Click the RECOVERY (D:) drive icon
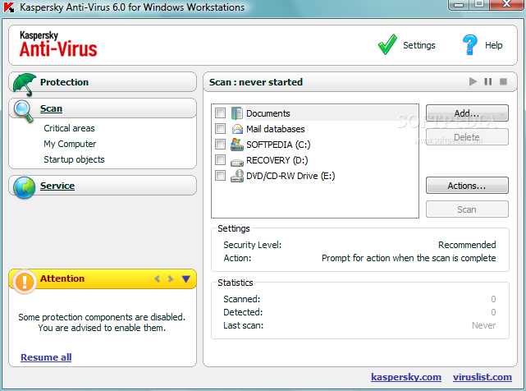The image size is (526, 391). click(237, 163)
